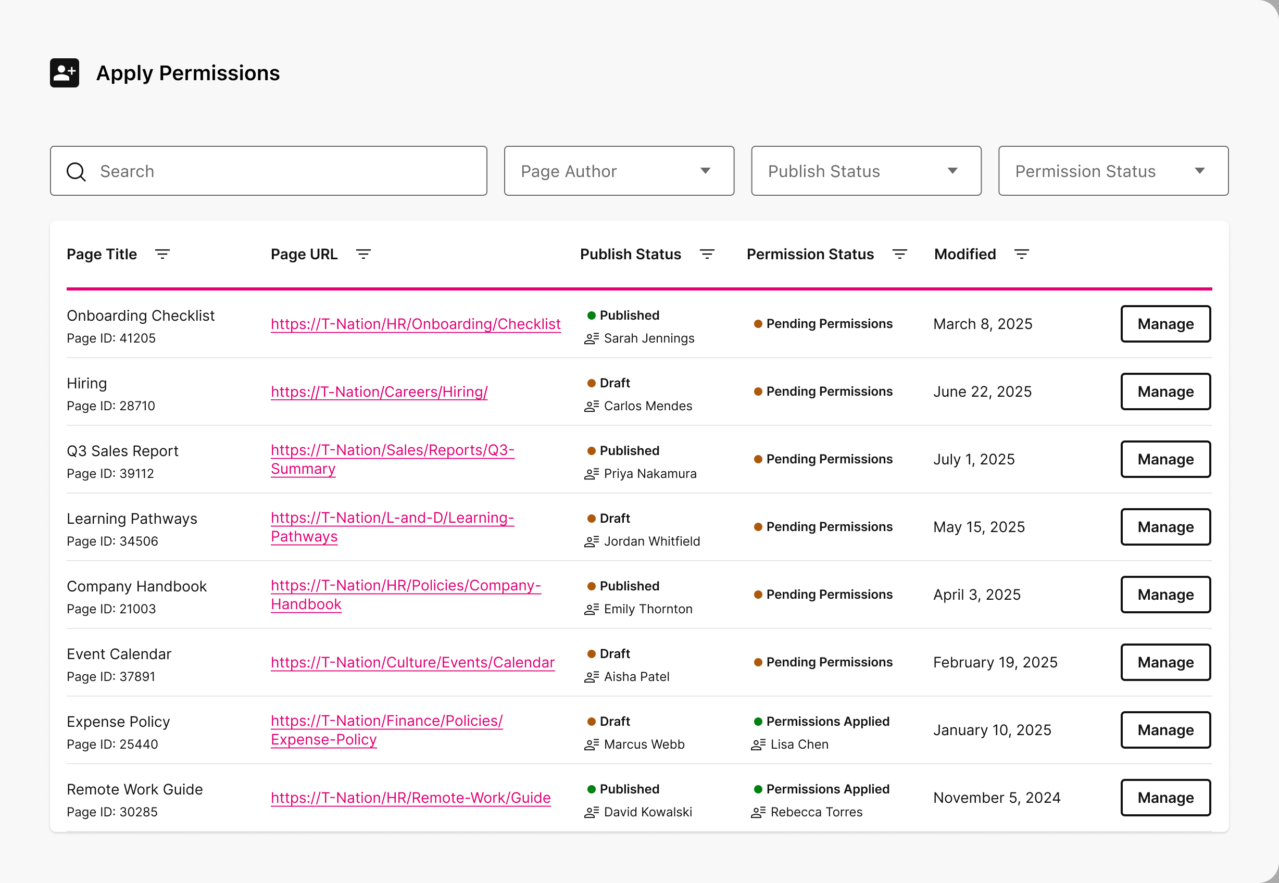Open the Expense-Policy finance link
The height and width of the screenshot is (883, 1279).
pyautogui.click(x=386, y=730)
